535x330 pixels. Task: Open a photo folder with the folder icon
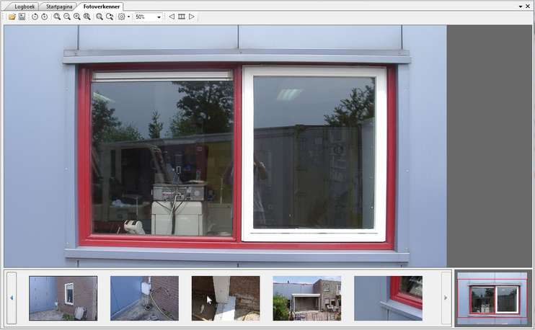(12, 17)
